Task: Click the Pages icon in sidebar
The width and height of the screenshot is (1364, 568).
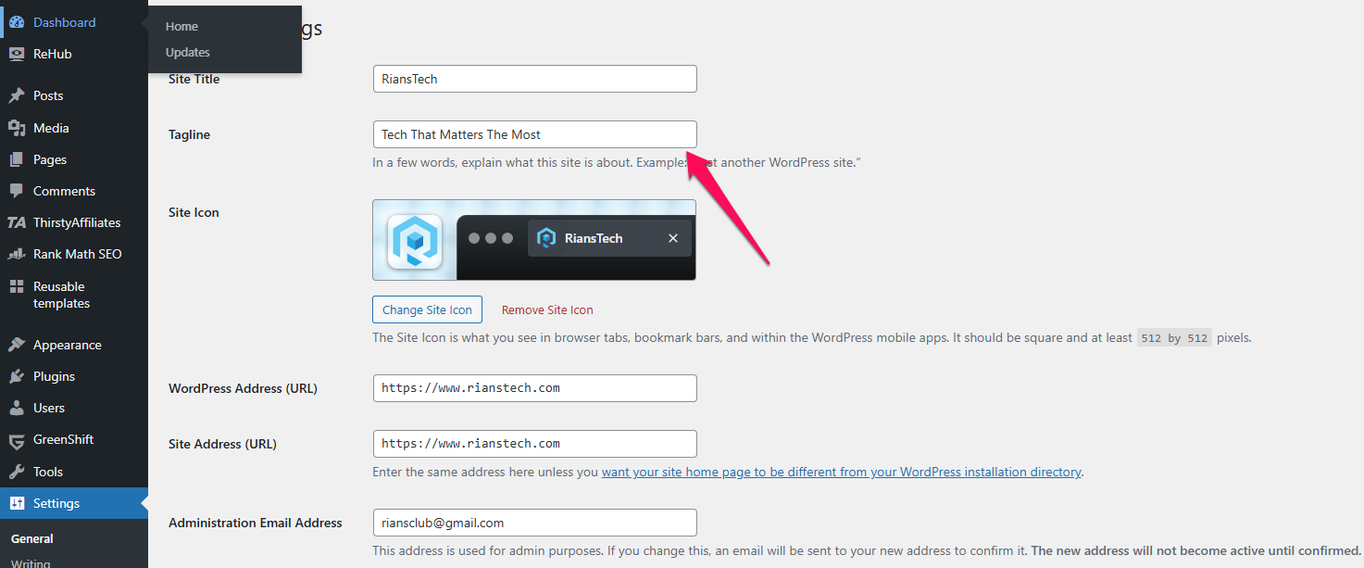Action: [x=17, y=159]
